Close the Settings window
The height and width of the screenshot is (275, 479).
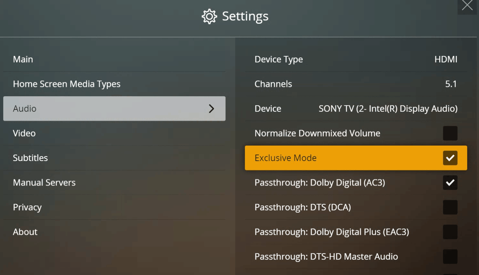(467, 6)
